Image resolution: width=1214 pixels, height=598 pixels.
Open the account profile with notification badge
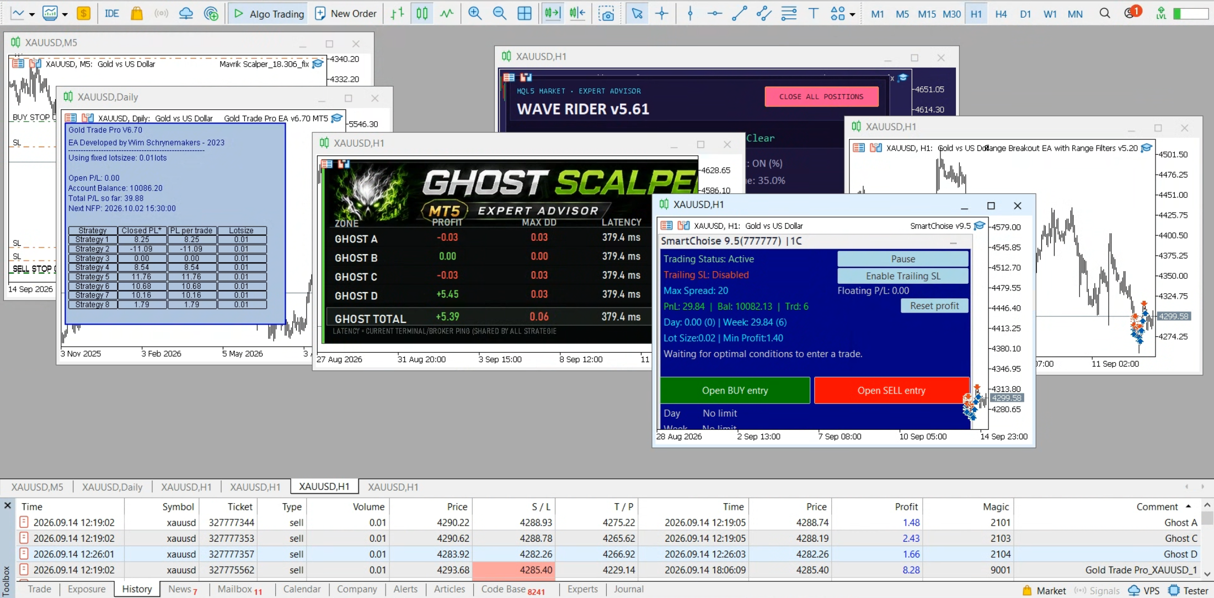pyautogui.click(x=1131, y=12)
